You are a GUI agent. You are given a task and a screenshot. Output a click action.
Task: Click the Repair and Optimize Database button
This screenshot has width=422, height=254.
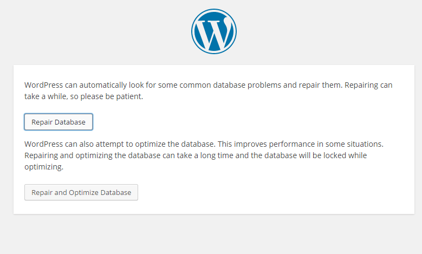click(81, 192)
